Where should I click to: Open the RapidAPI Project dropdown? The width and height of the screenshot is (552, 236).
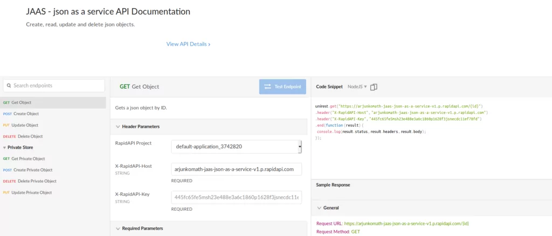coord(236,147)
